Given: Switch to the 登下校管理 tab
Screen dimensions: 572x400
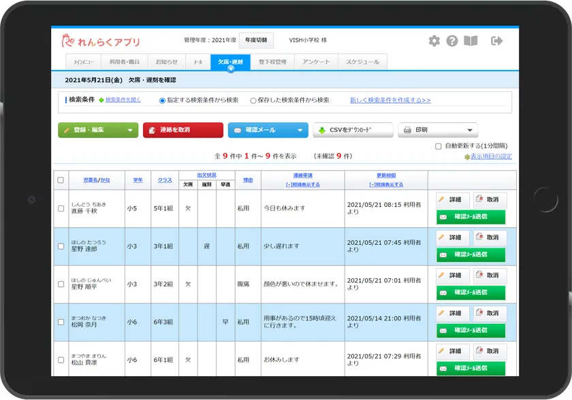Looking at the screenshot, I should pos(272,62).
